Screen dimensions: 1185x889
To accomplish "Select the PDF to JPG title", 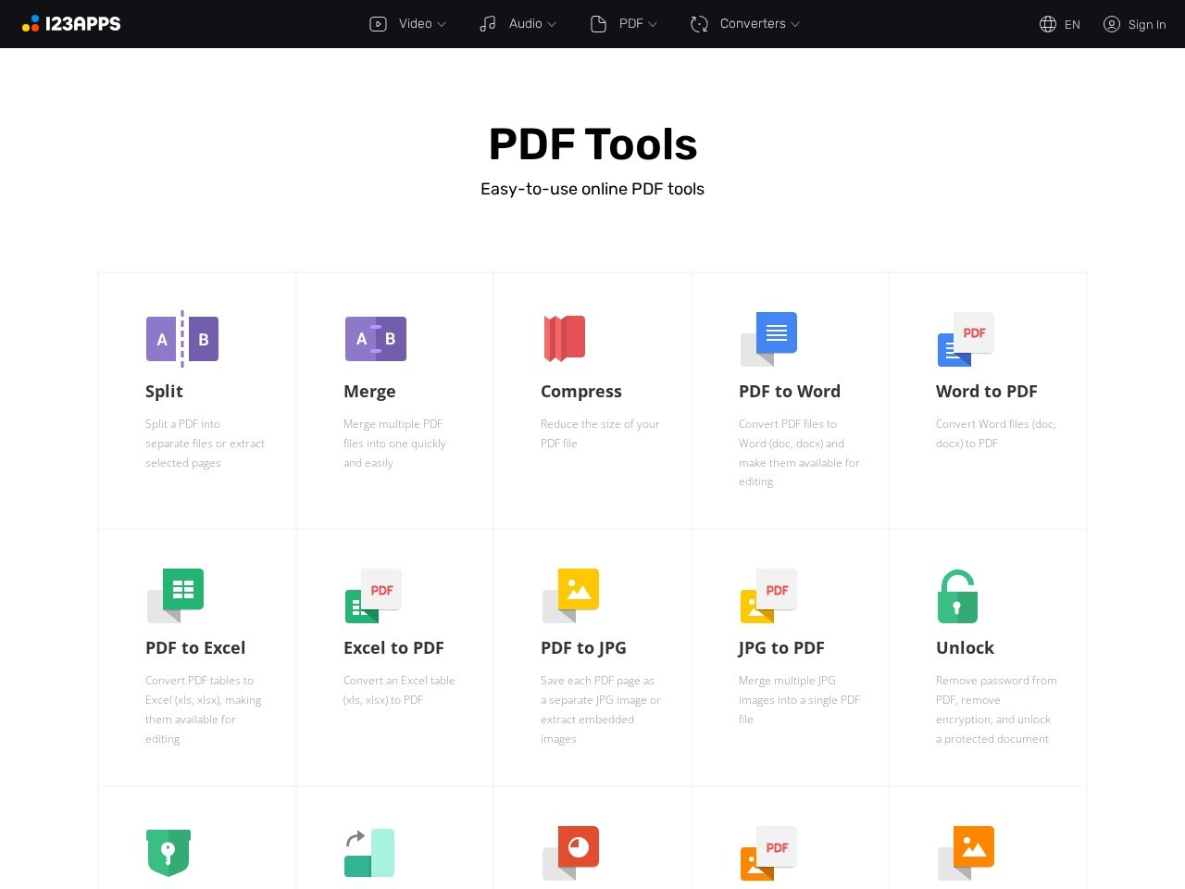I will pyautogui.click(x=583, y=648).
